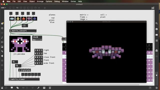This screenshot has width=160, height=90.
Task: Open the Images browser in left sidebar
Action: pos(2,47)
